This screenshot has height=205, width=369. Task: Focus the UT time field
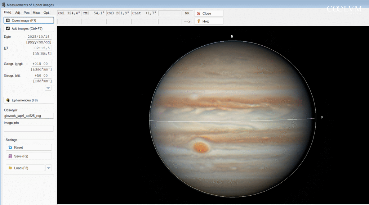[42, 48]
